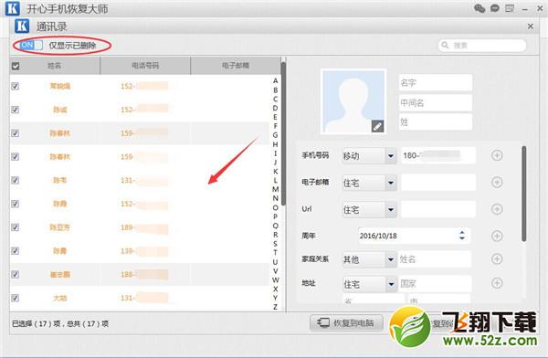The height and width of the screenshot is (358, 548).
Task: Uncheck the 陈亚芳 contact checkbox
Action: pos(15,227)
